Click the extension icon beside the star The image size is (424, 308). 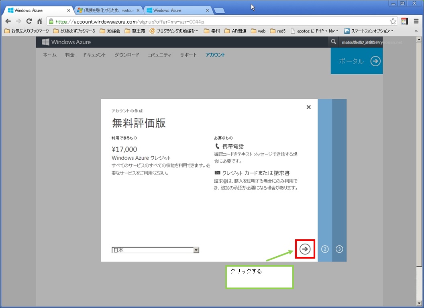click(405, 21)
